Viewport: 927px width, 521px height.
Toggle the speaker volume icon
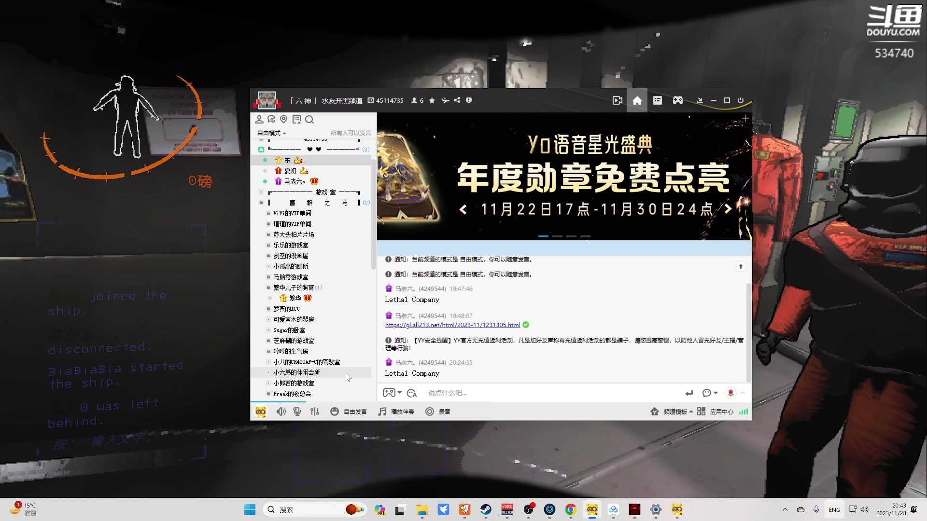(281, 411)
